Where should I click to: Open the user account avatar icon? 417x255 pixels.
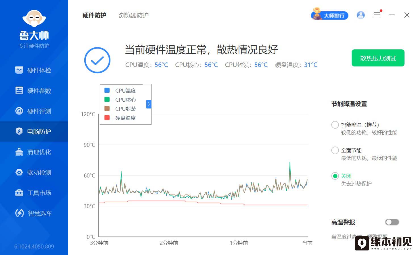pos(361,15)
